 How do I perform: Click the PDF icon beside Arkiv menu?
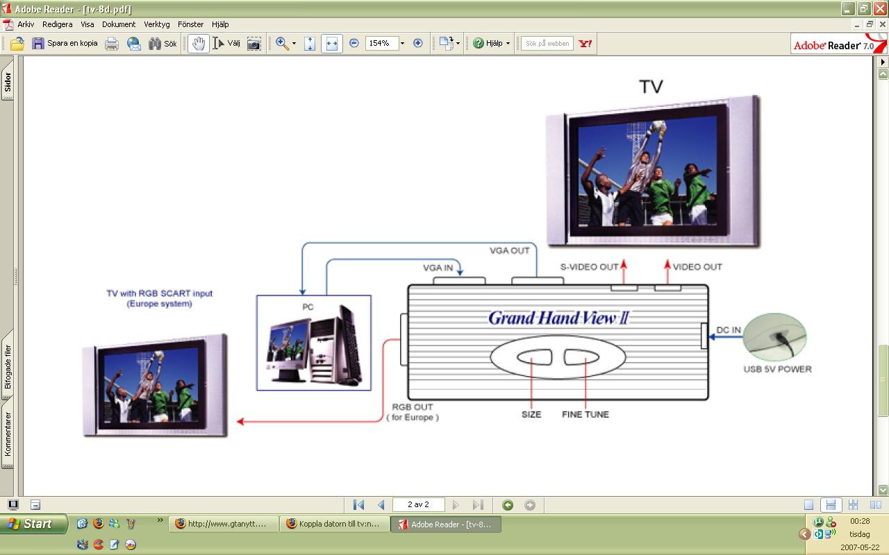[x=8, y=24]
